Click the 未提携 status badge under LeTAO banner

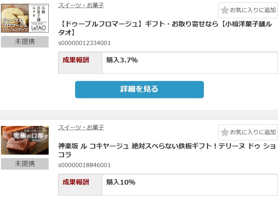click(x=25, y=41)
